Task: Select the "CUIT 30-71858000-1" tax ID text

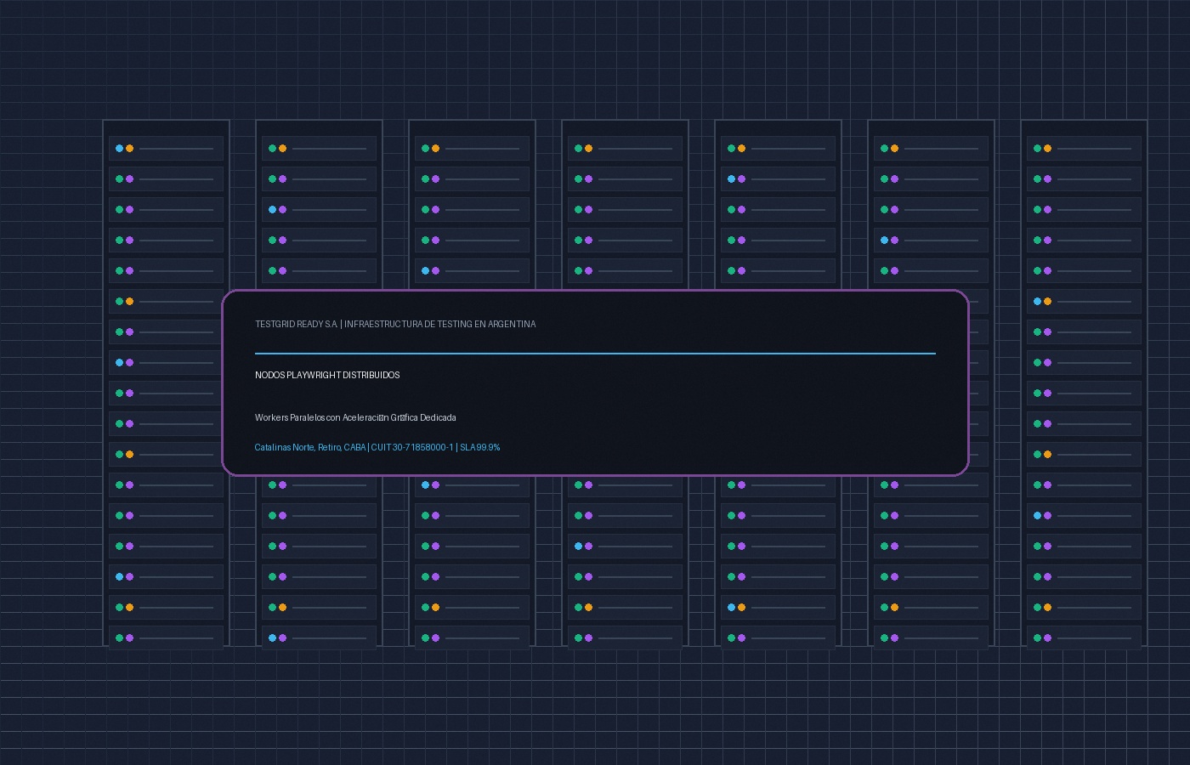Action: click(x=412, y=447)
